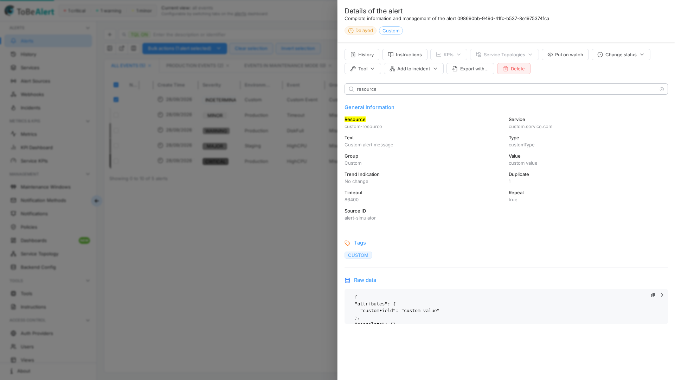Open Alerts in the sidebar
Screen dimensions: 675x380
[x=48, y=41]
